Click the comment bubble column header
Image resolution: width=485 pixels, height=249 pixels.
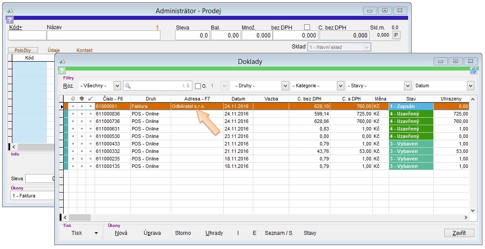(81, 99)
